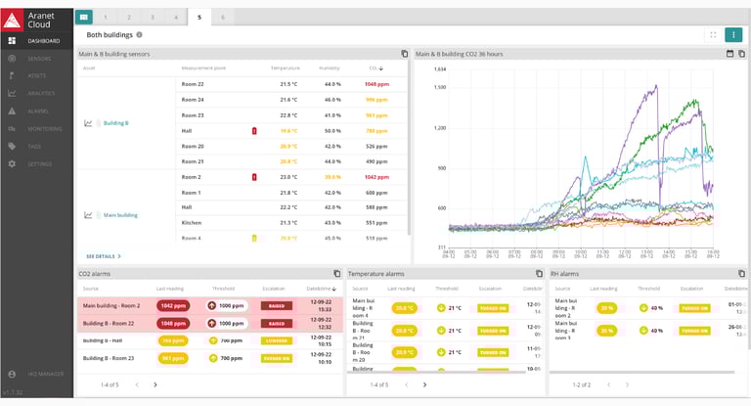Click RAISED escalation badge for Room 22
This screenshot has width=751, height=406.
coord(277,324)
